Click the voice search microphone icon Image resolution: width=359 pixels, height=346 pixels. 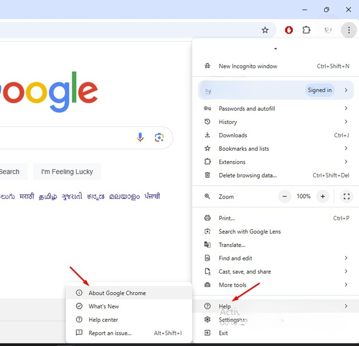pyautogui.click(x=140, y=137)
